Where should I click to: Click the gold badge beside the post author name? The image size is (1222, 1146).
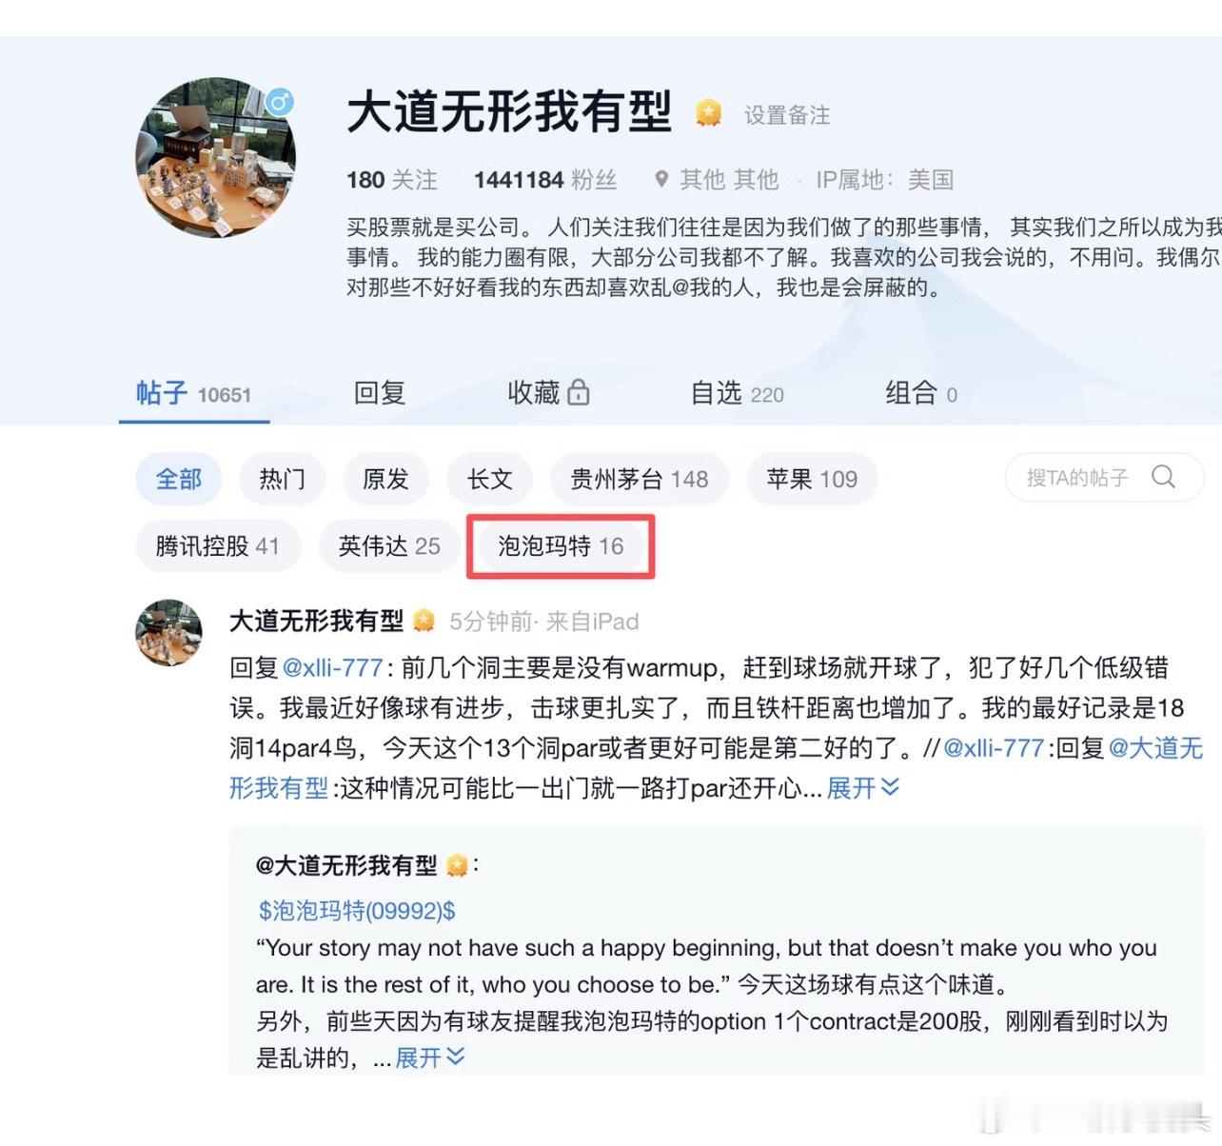click(x=424, y=622)
